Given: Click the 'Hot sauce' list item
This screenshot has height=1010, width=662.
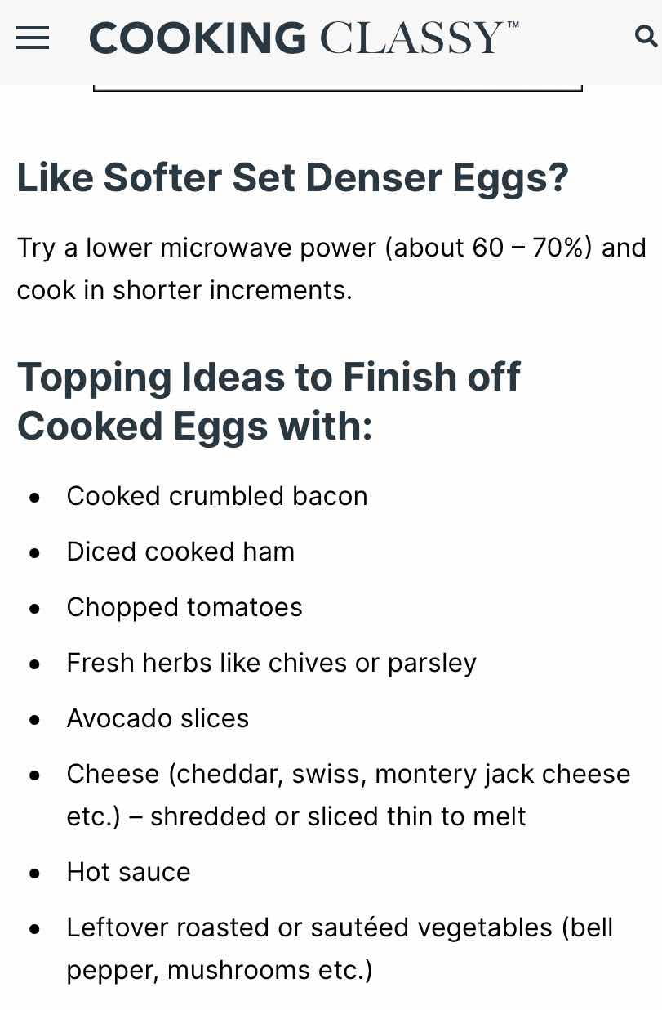Looking at the screenshot, I should pos(128,872).
